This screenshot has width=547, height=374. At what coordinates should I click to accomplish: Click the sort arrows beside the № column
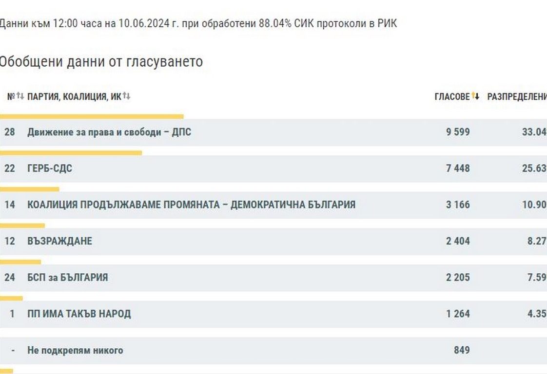pos(20,96)
